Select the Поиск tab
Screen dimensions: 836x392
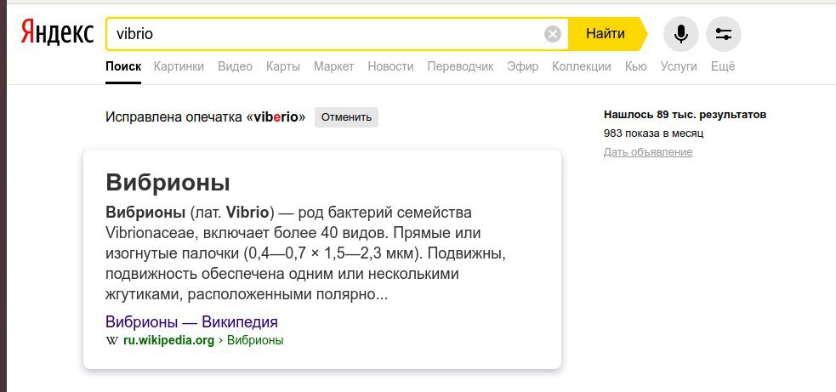point(123,66)
